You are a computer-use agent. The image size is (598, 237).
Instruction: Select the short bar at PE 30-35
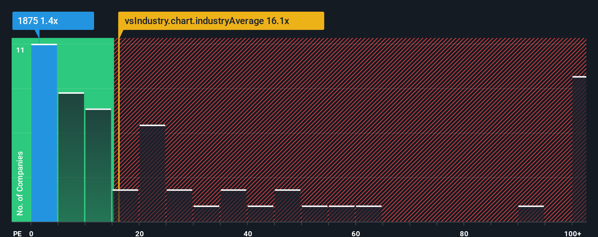point(206,214)
